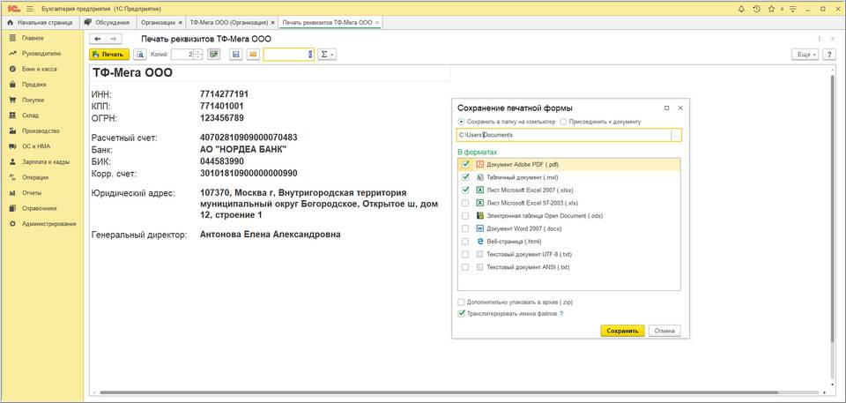The width and height of the screenshot is (846, 403).
Task: Click the yellow 'Сохранить' button
Action: (622, 331)
